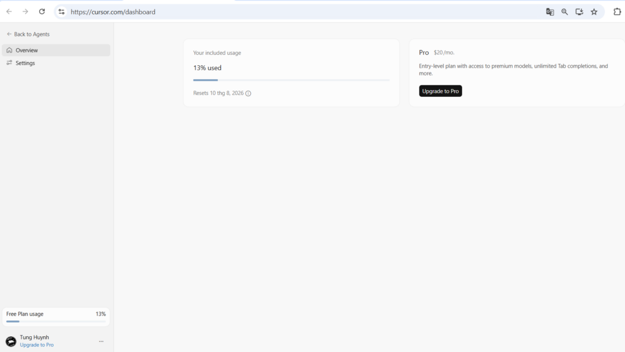Click the browser back arrow
The width and height of the screenshot is (625, 352).
(x=9, y=12)
